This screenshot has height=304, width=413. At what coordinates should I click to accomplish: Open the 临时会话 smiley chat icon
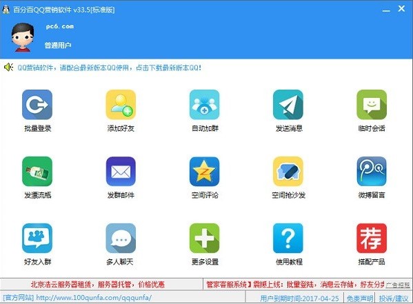click(x=372, y=105)
